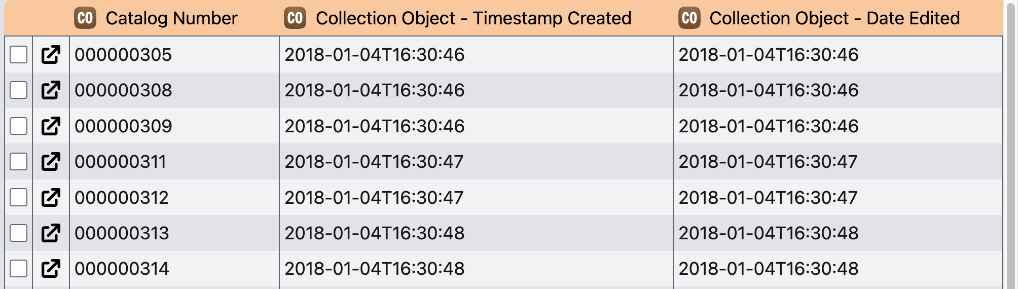This screenshot has width=1018, height=289.
Task: Select Timestamp Created cell for record 000000311
Action: coord(374,162)
